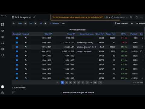Open the All dropdown next to TCP Analysis

pyautogui.click(x=63, y=23)
